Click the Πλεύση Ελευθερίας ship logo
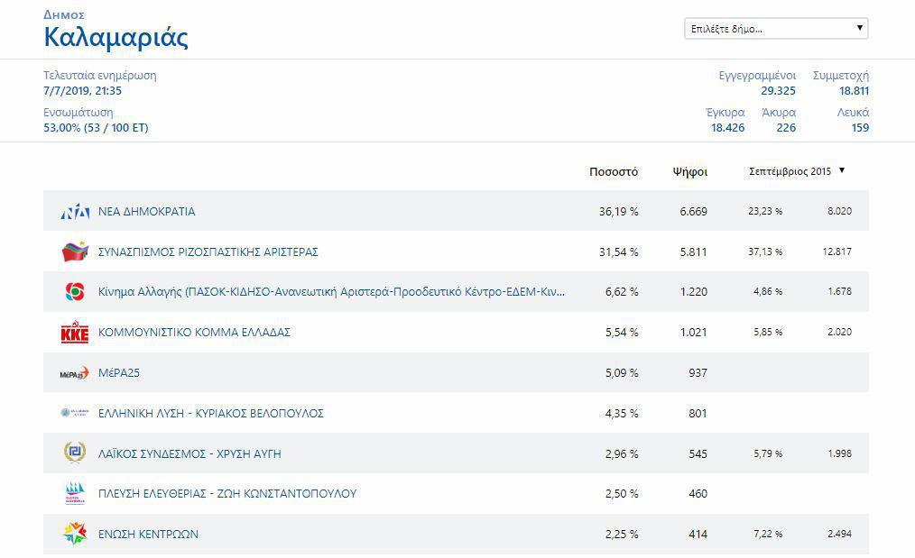 (75, 494)
